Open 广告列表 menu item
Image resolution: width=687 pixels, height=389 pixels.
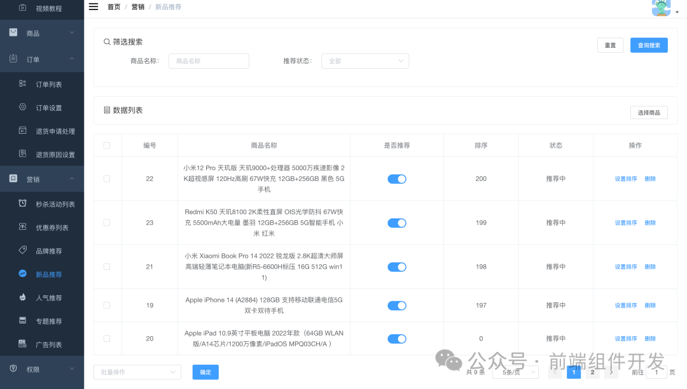coord(42,344)
